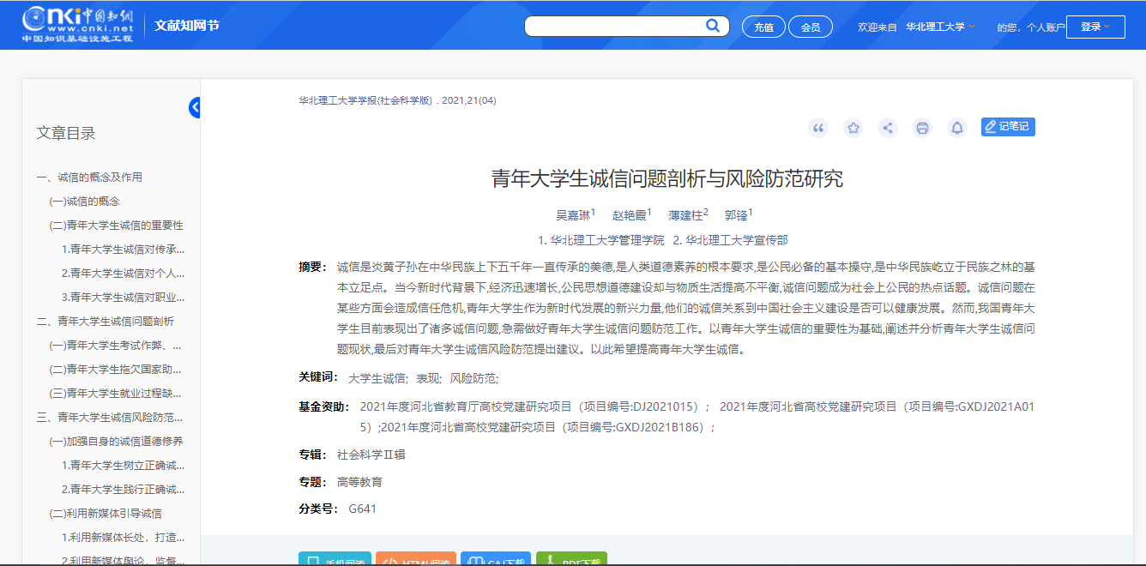Click the 会员 button
The height and width of the screenshot is (566, 1146).
point(811,27)
